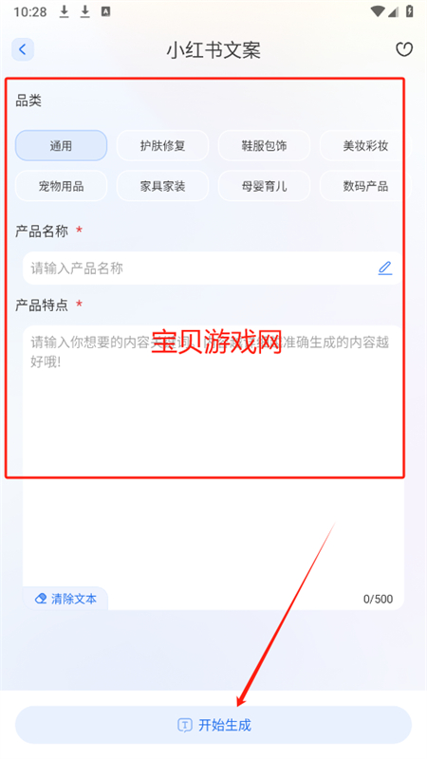
Task: Tap the eraser icon beside 清除文本
Action: 41,599
